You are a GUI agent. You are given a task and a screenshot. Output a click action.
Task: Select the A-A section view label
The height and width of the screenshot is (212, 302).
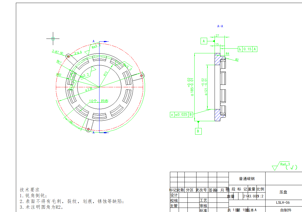[x=220, y=26]
